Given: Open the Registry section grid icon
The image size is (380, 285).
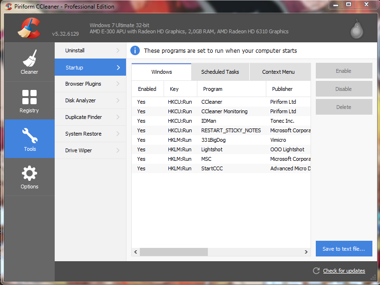Looking at the screenshot, I should click(29, 97).
